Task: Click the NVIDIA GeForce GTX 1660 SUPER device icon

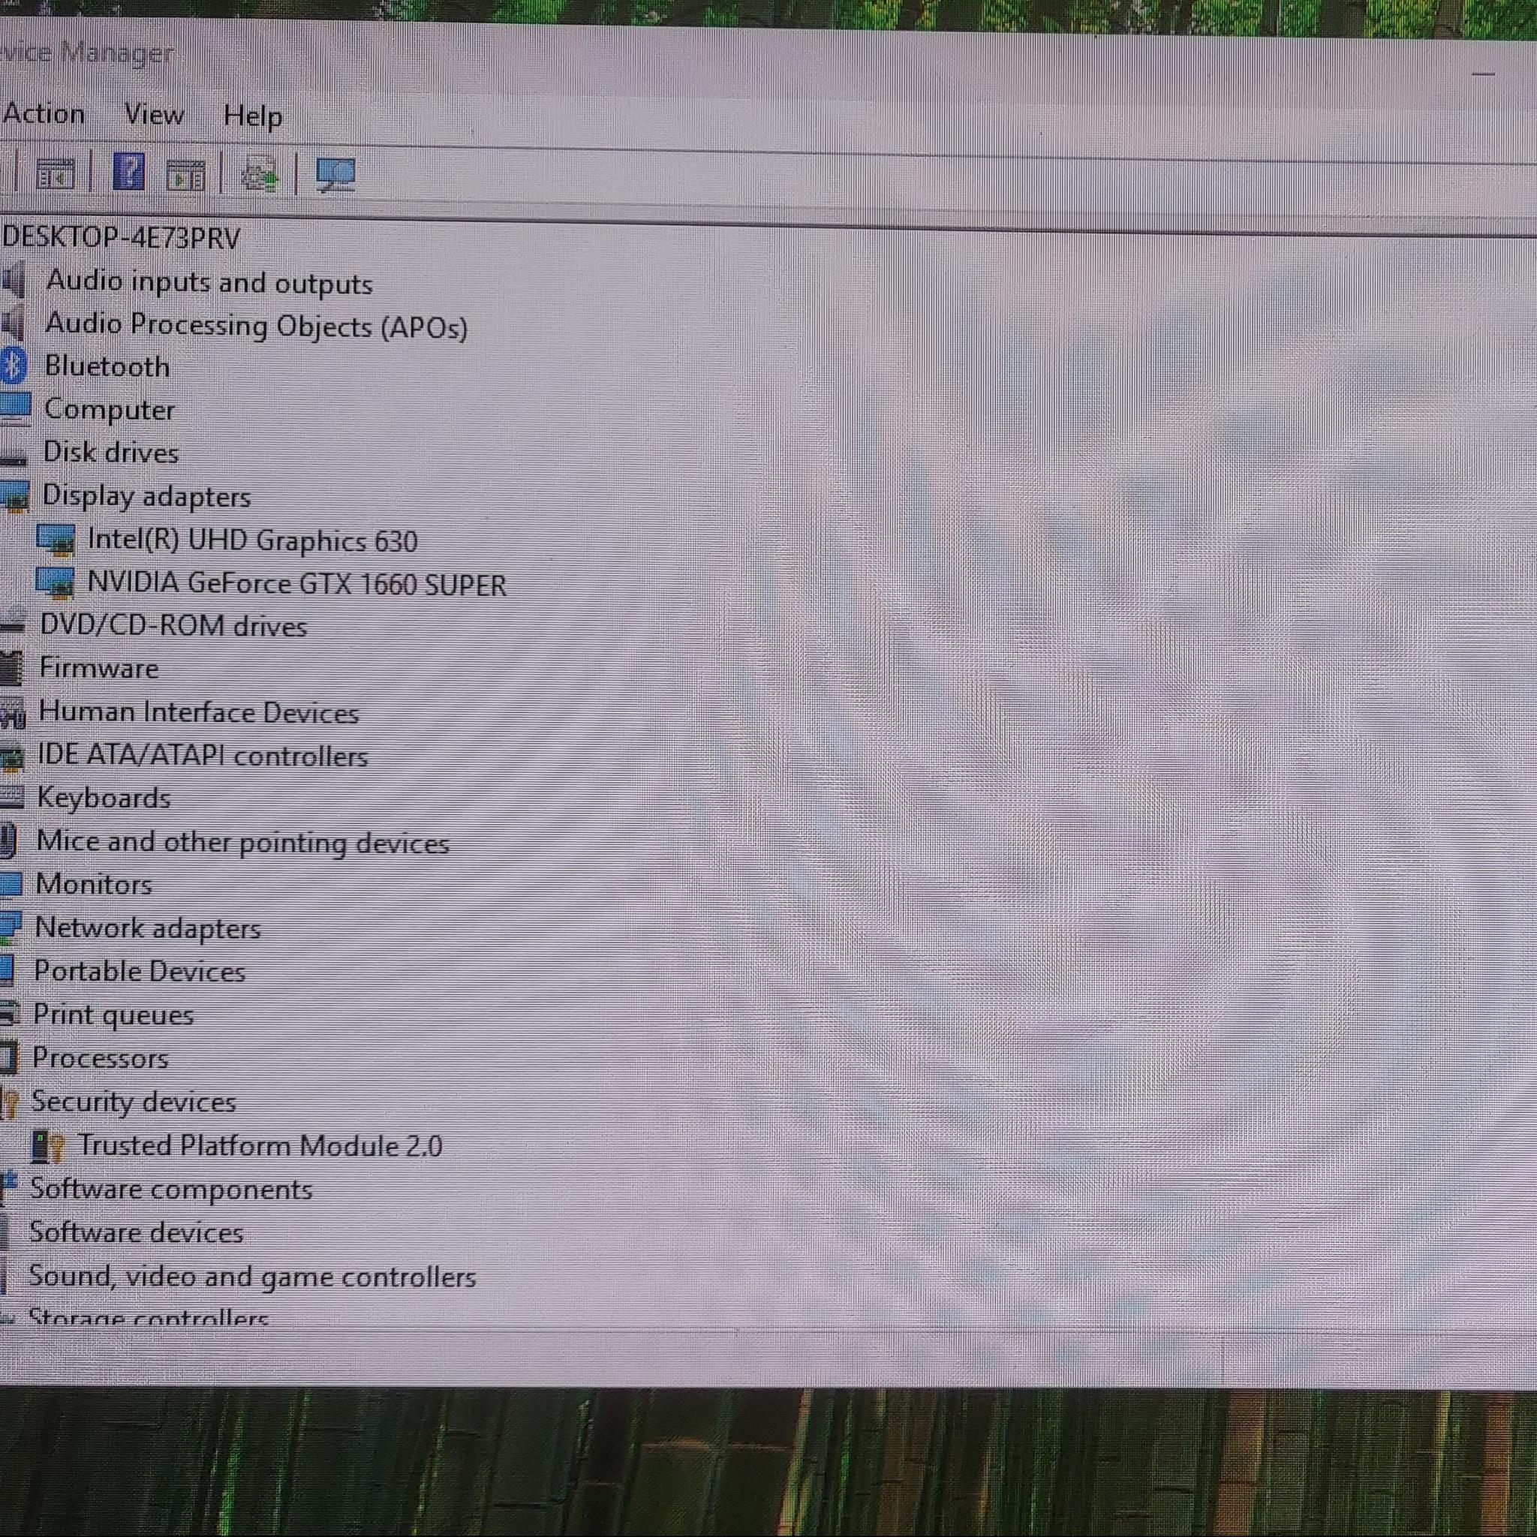Action: tap(56, 582)
